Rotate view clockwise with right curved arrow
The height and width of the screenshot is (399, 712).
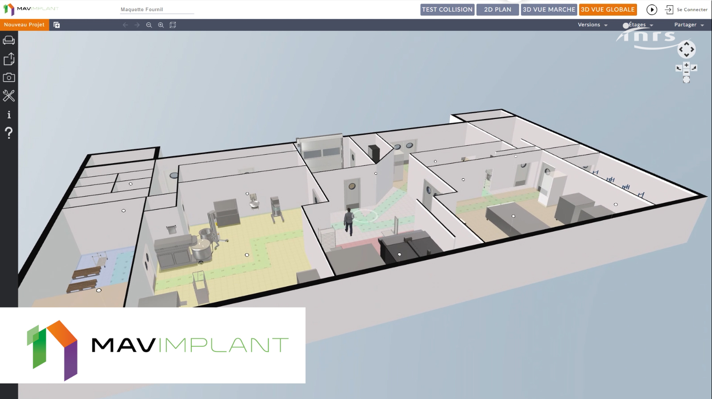click(694, 68)
